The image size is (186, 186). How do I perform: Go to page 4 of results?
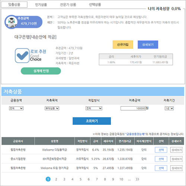pos(73,179)
